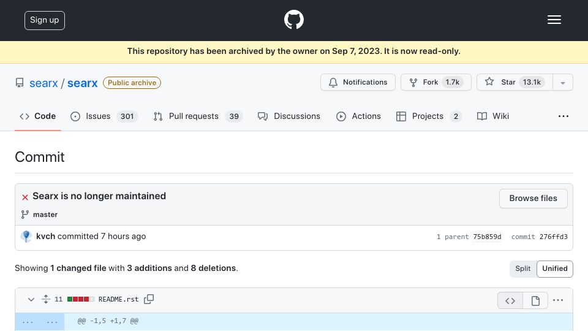
Task: Collapse the README.rst file diff
Action: [31, 300]
